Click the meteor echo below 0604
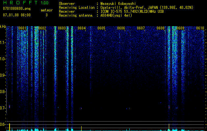This screenshot has height=131, width=207. click(x=81, y=108)
